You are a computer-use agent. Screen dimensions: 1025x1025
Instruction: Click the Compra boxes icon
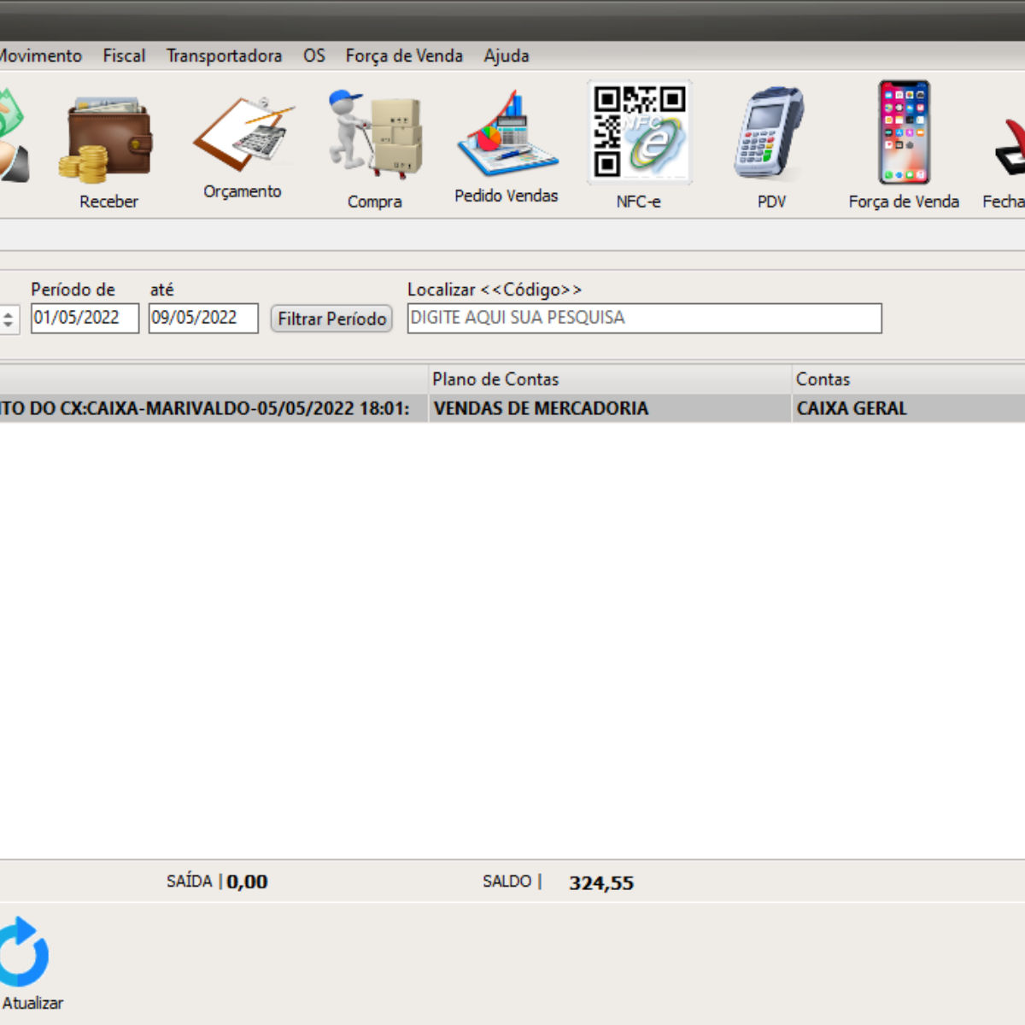pyautogui.click(x=375, y=135)
